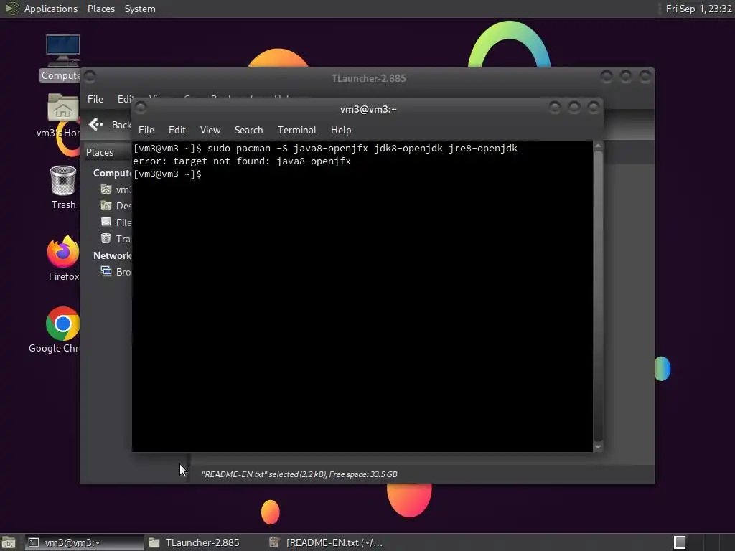Switch to README-EN.txt taskbar button
735x551 pixels.
tap(327, 542)
